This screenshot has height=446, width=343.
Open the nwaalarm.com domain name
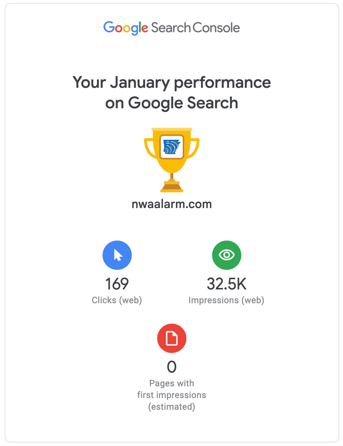tap(172, 204)
